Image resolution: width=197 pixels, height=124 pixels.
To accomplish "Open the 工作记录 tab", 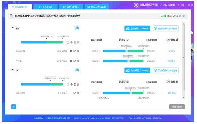I will (45, 7).
